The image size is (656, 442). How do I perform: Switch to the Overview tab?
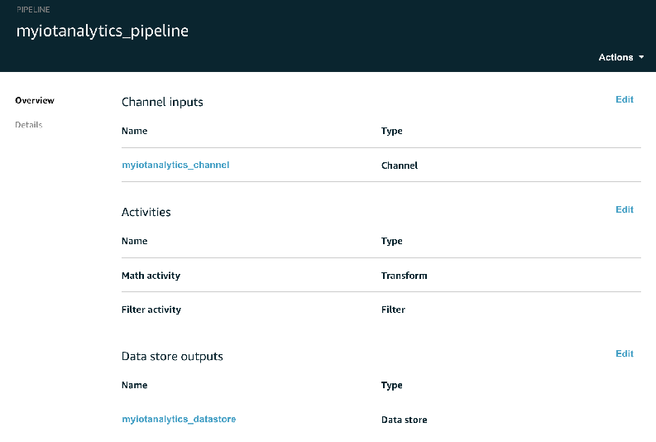click(35, 101)
